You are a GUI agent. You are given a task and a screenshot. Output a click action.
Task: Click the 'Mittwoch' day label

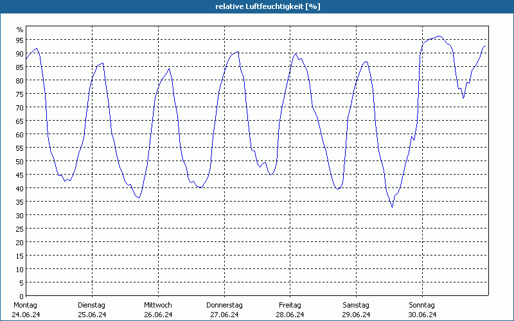(157, 305)
